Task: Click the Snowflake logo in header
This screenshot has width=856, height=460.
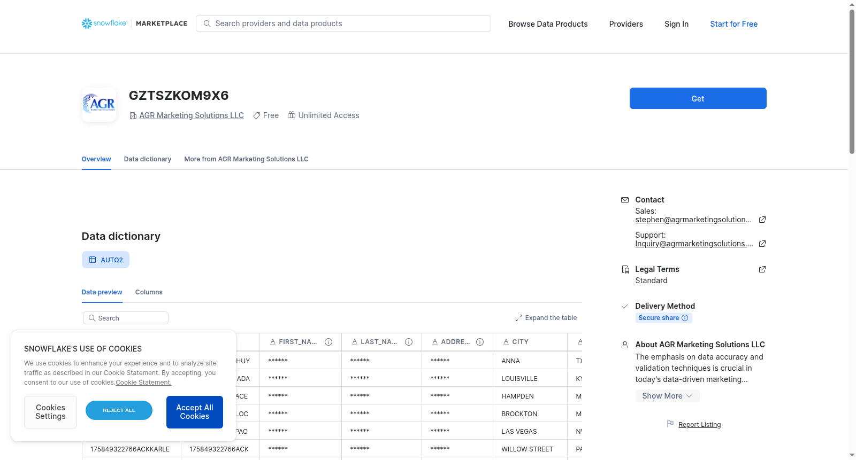Action: (x=104, y=24)
